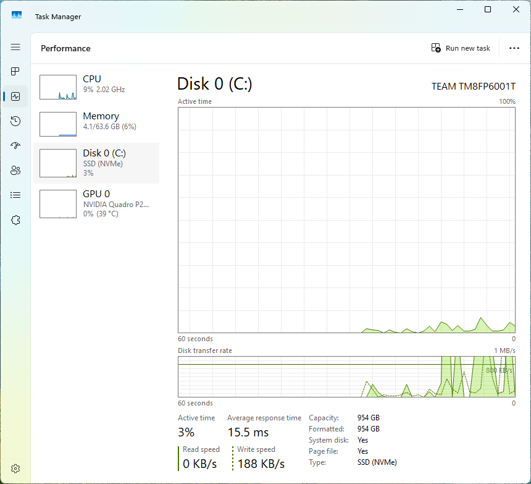Open the Details page list icon

pyautogui.click(x=15, y=195)
